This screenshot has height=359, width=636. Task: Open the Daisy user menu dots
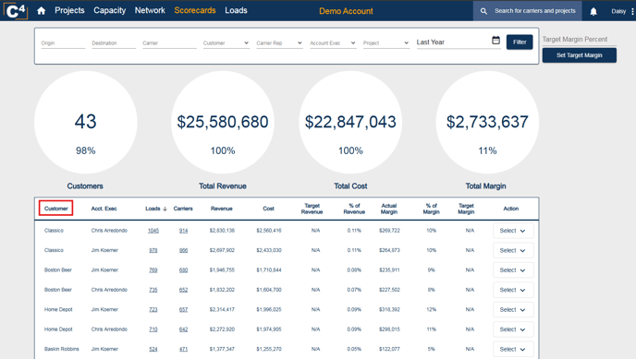tap(632, 11)
